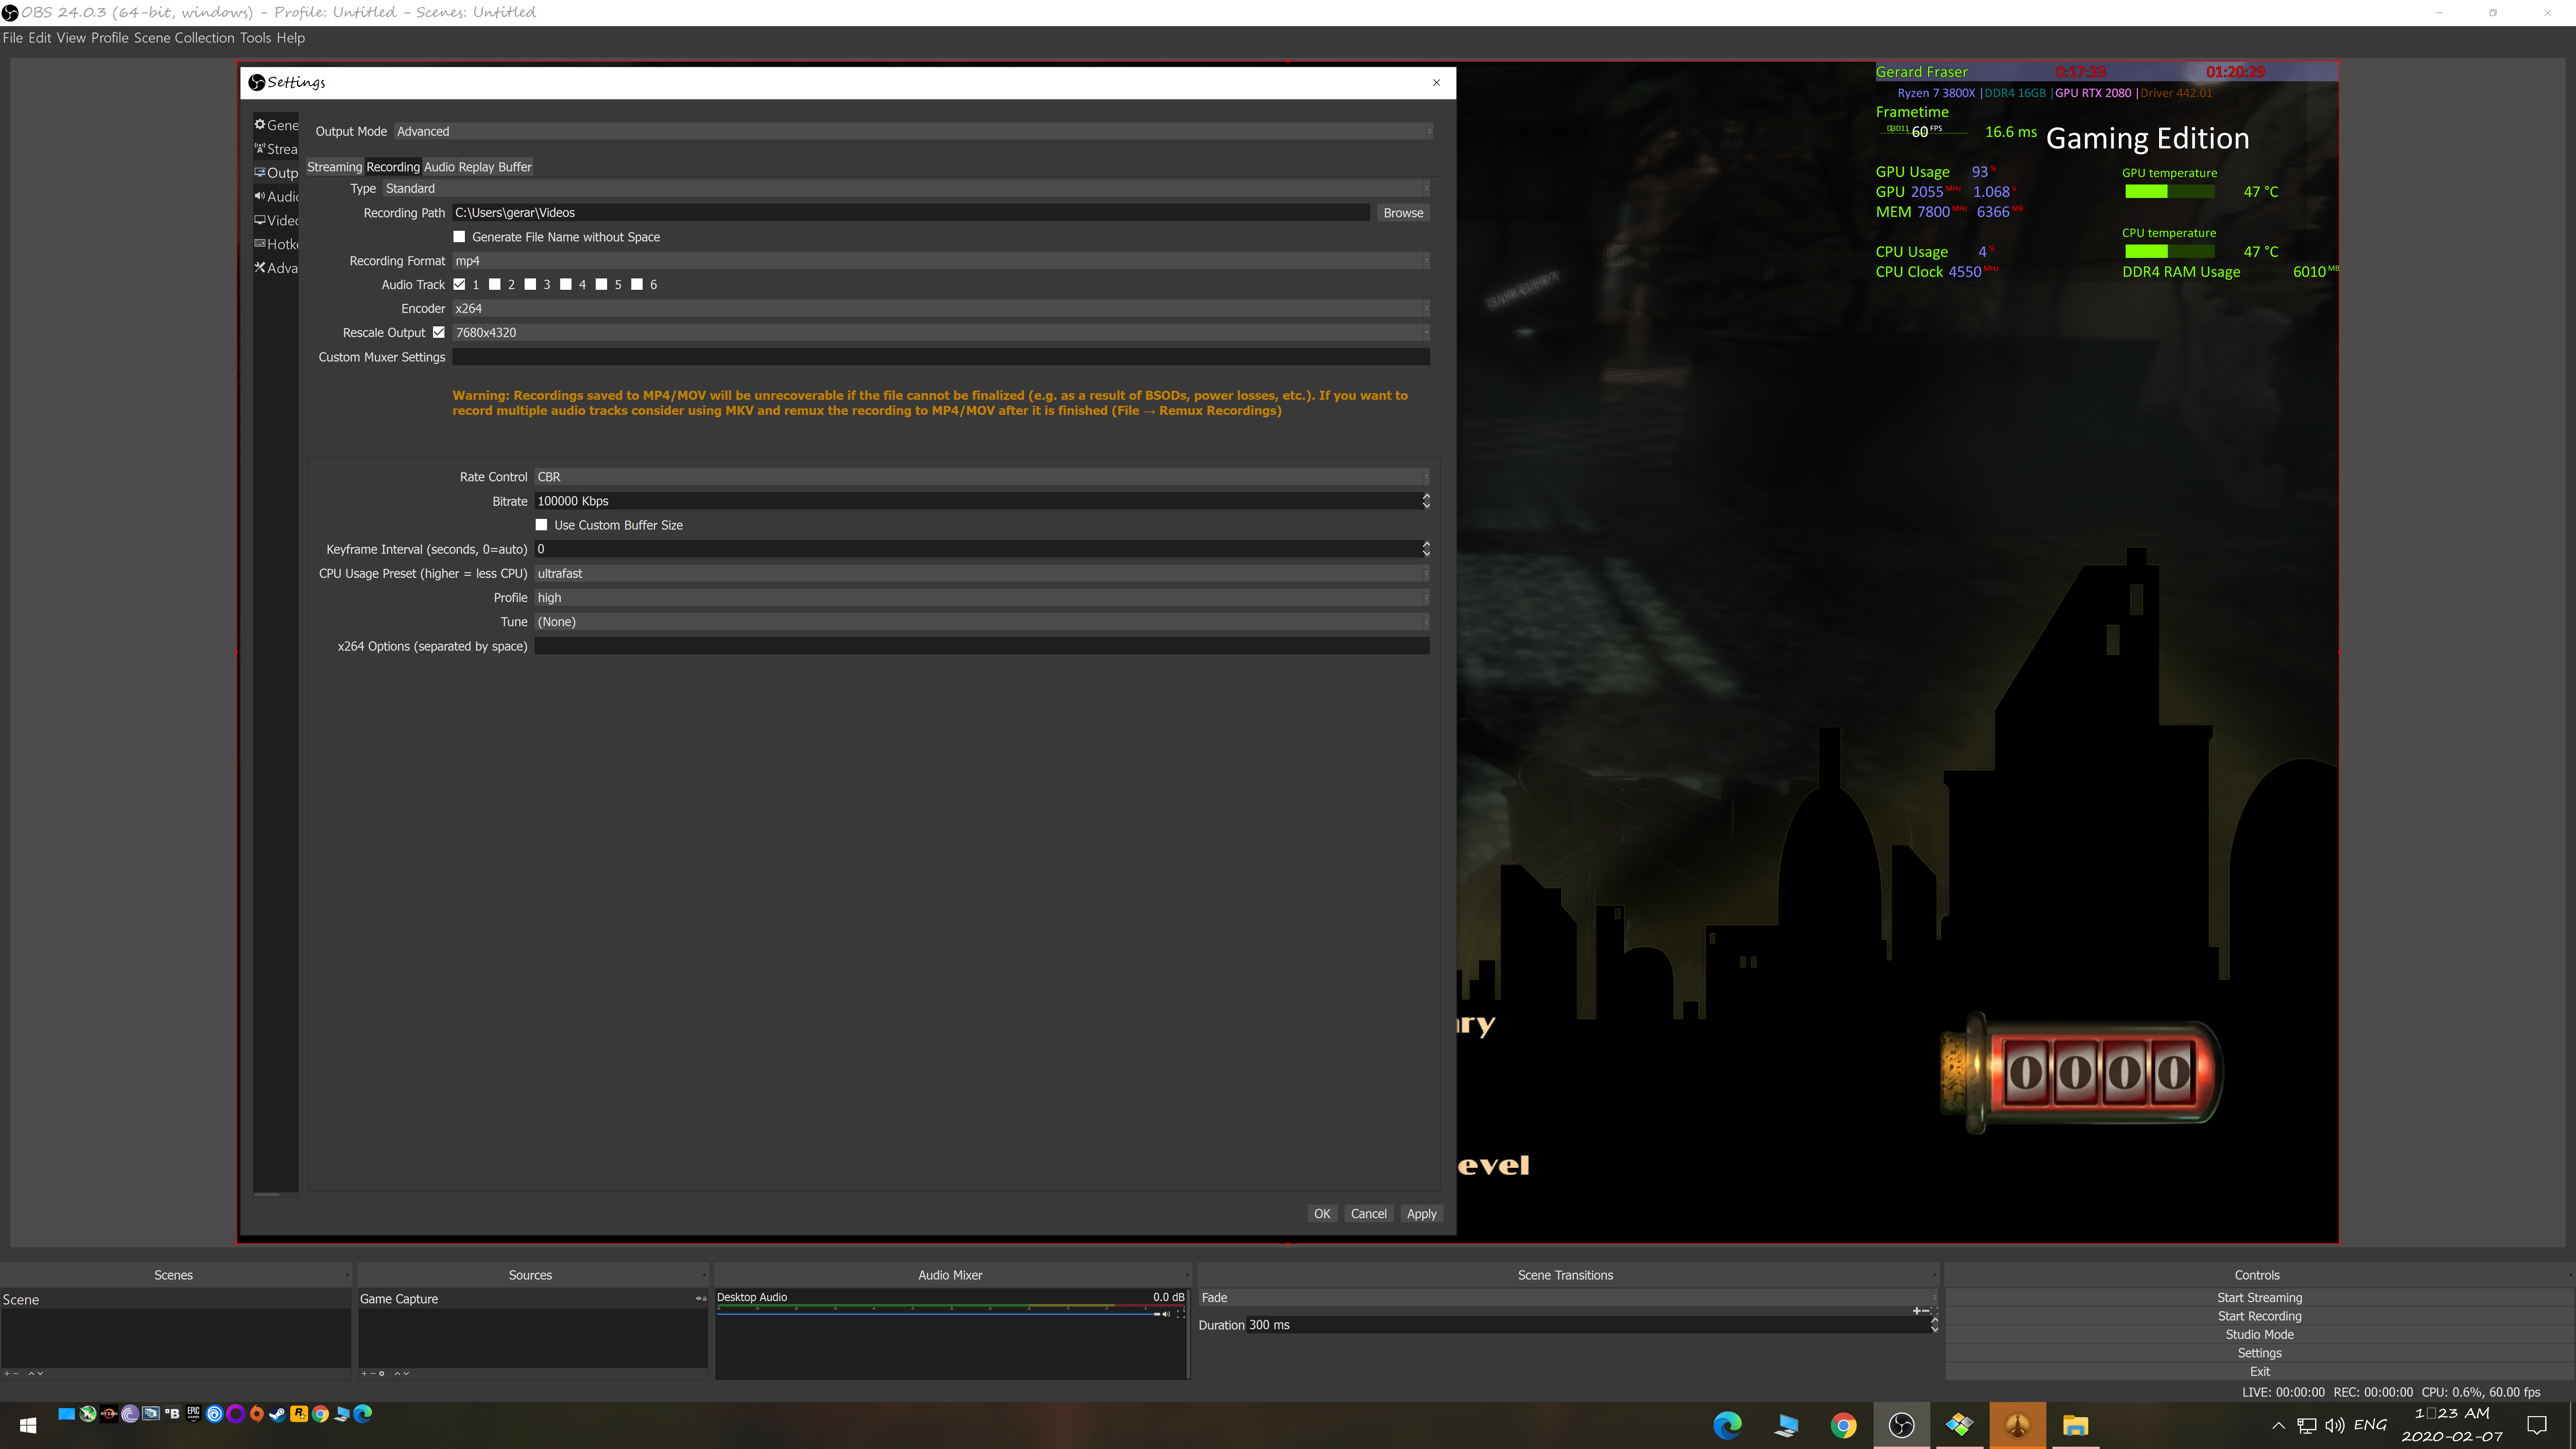
Task: Enable Generate File Name without Space
Action: [459, 237]
